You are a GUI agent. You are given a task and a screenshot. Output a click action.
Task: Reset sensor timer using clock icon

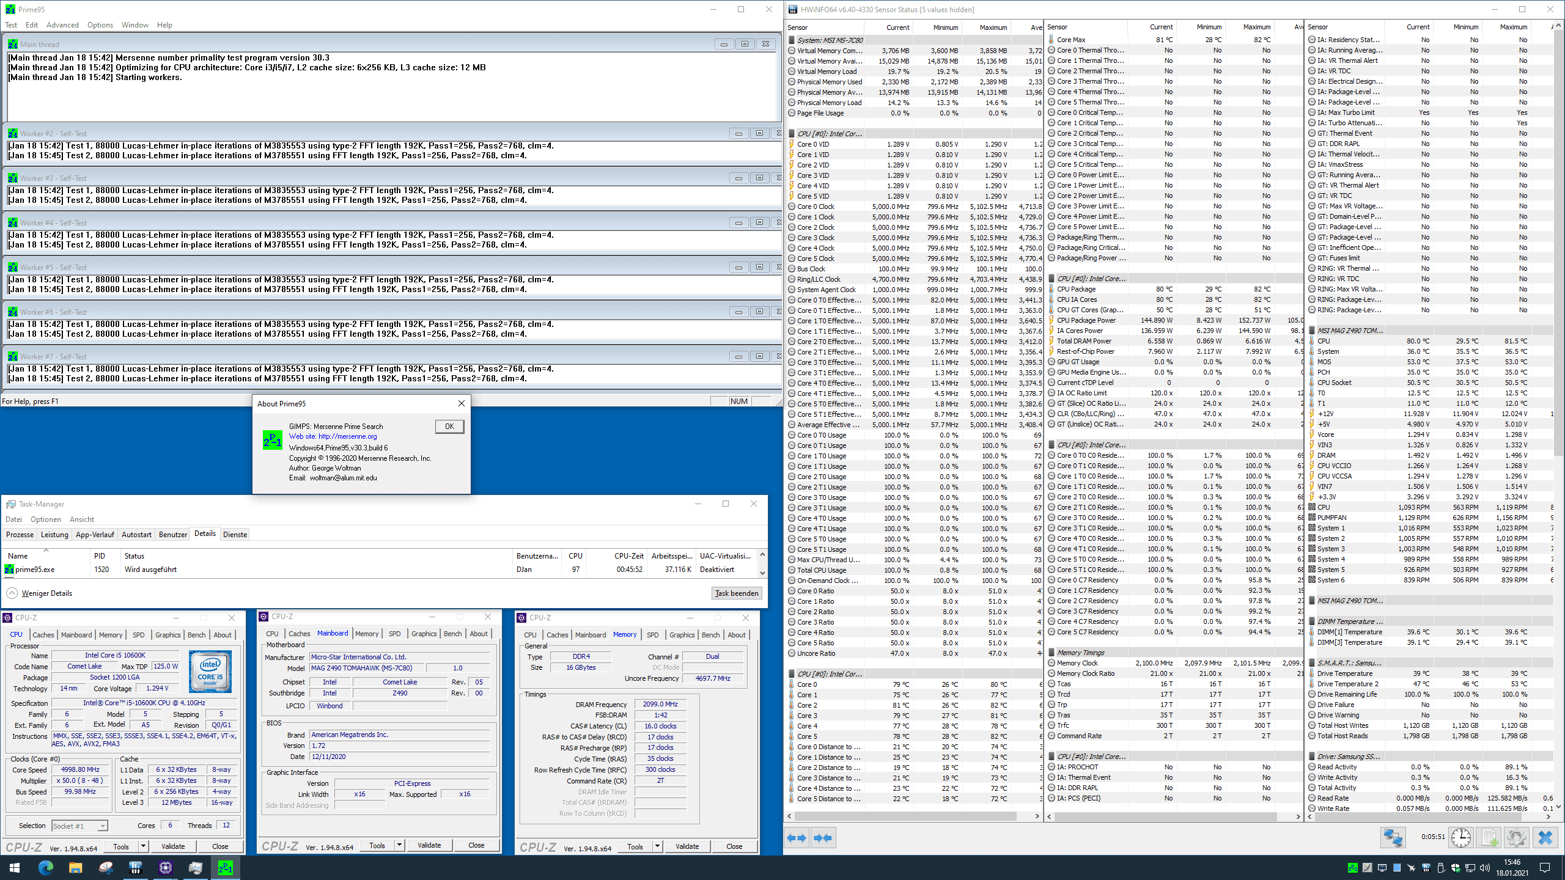[1461, 837]
